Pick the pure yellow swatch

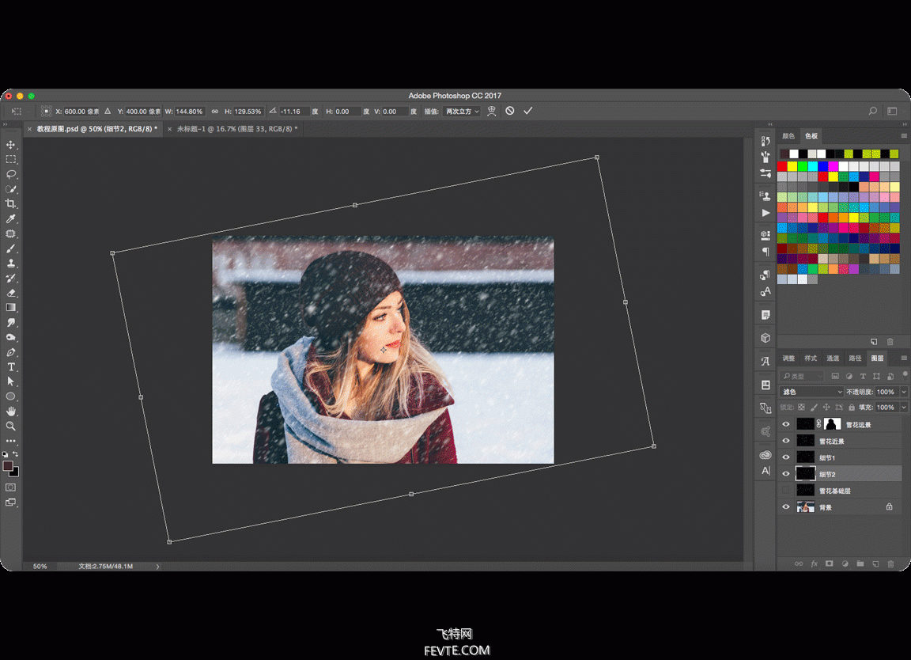point(792,166)
